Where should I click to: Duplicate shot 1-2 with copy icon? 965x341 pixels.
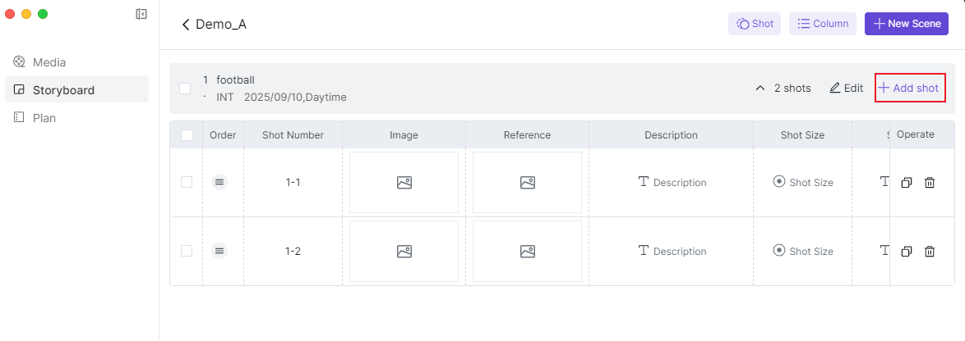906,252
